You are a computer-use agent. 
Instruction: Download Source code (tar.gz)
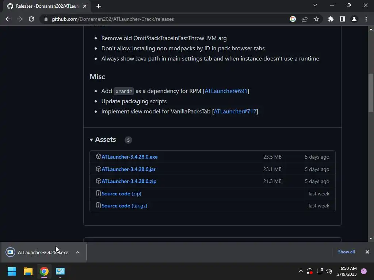coord(124,206)
